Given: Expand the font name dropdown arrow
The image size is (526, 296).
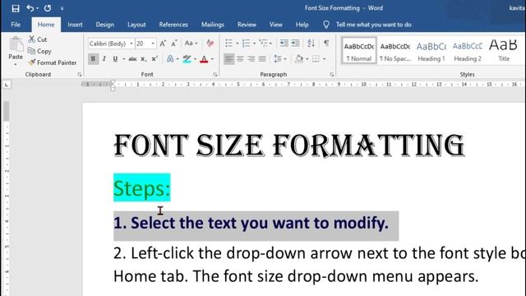Looking at the screenshot, I should coord(131,44).
